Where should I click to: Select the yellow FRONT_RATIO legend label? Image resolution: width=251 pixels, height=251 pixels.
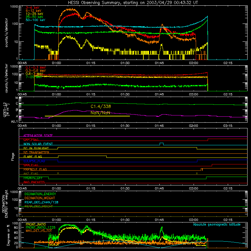35,224
